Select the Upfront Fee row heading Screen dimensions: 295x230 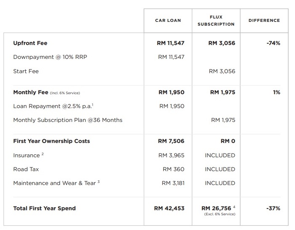(30, 43)
